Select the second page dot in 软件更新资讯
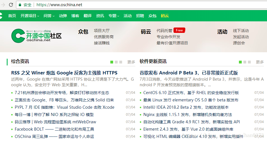The image size is (267, 141). coord(245,62)
